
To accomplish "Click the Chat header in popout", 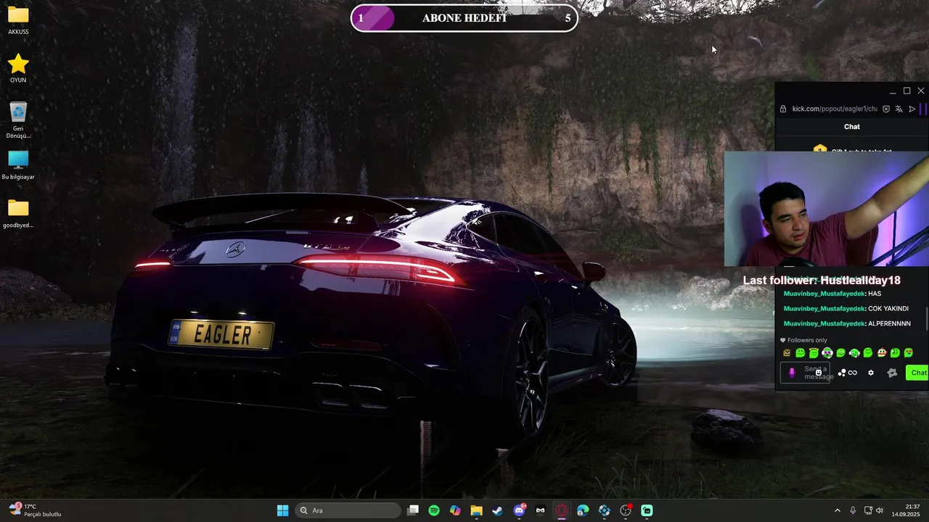I will [852, 127].
